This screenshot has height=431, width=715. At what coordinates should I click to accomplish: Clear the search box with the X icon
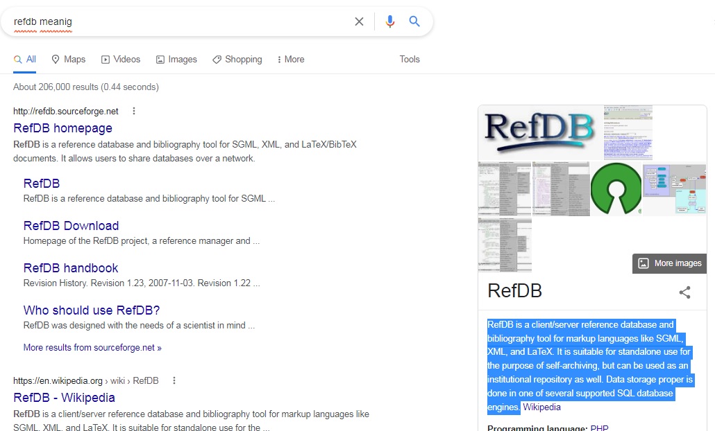[359, 21]
